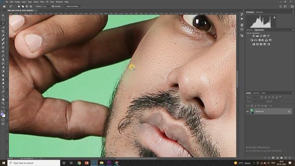Set the foreground color swatch
295x166 pixels.
[2, 114]
